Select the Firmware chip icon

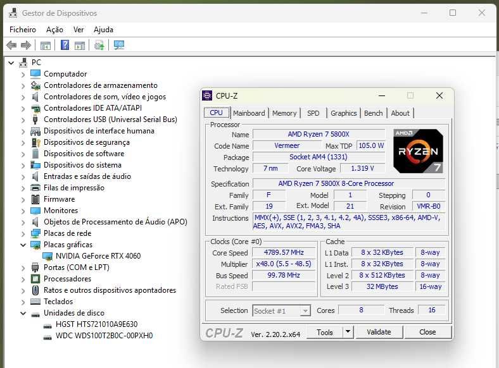tap(35, 199)
